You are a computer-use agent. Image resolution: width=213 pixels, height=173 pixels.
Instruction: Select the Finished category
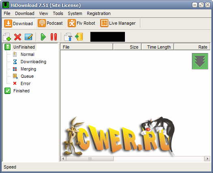click(22, 91)
